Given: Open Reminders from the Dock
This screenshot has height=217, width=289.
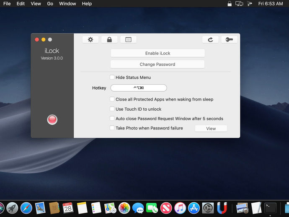Looking at the screenshot, I should [x=96, y=208].
